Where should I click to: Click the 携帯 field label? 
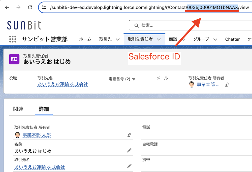pos(146,160)
